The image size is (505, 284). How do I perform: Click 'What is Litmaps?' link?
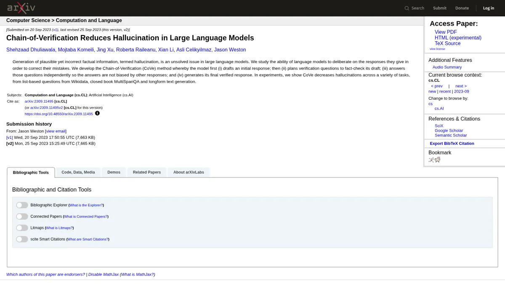click(59, 228)
